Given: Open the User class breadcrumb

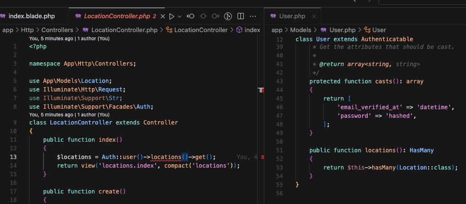Looking at the screenshot, I should tap(379, 30).
